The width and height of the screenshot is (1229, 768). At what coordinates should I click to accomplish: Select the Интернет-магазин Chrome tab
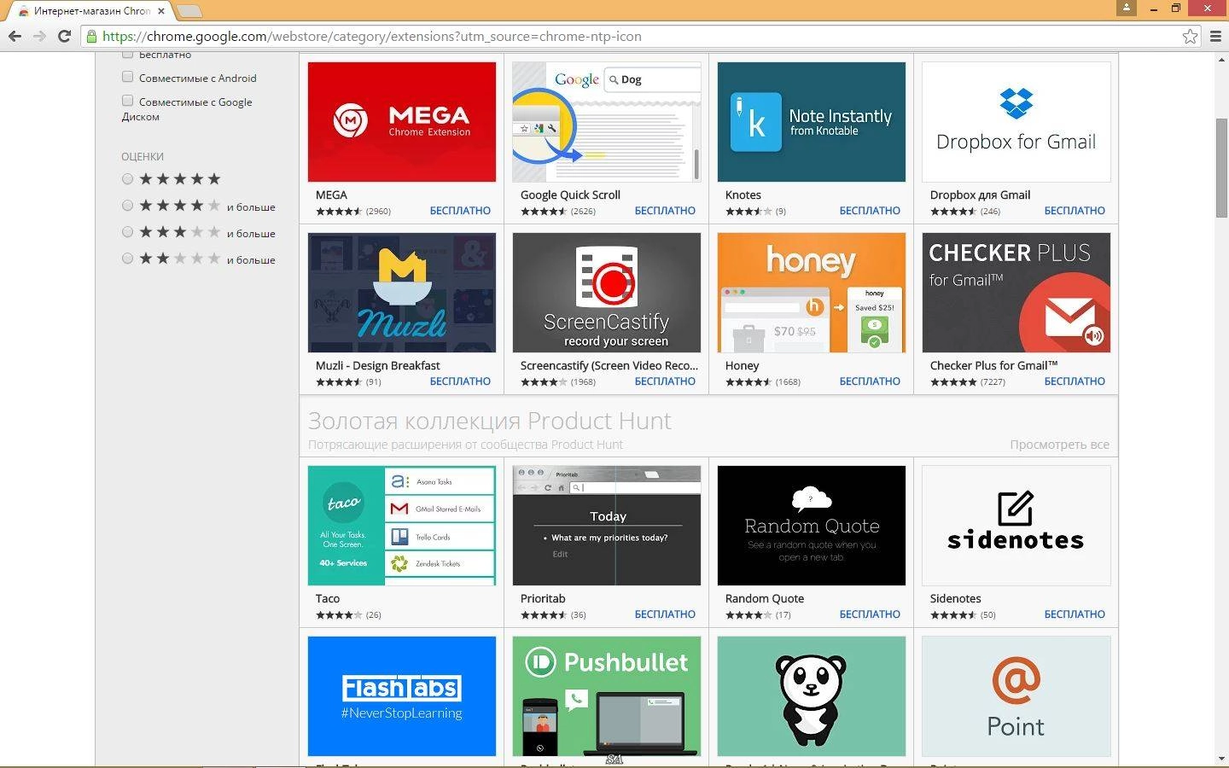tap(90, 11)
